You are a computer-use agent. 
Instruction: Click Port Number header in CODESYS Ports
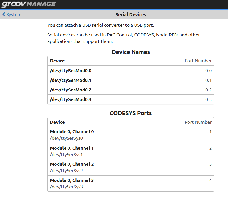coord(198,122)
